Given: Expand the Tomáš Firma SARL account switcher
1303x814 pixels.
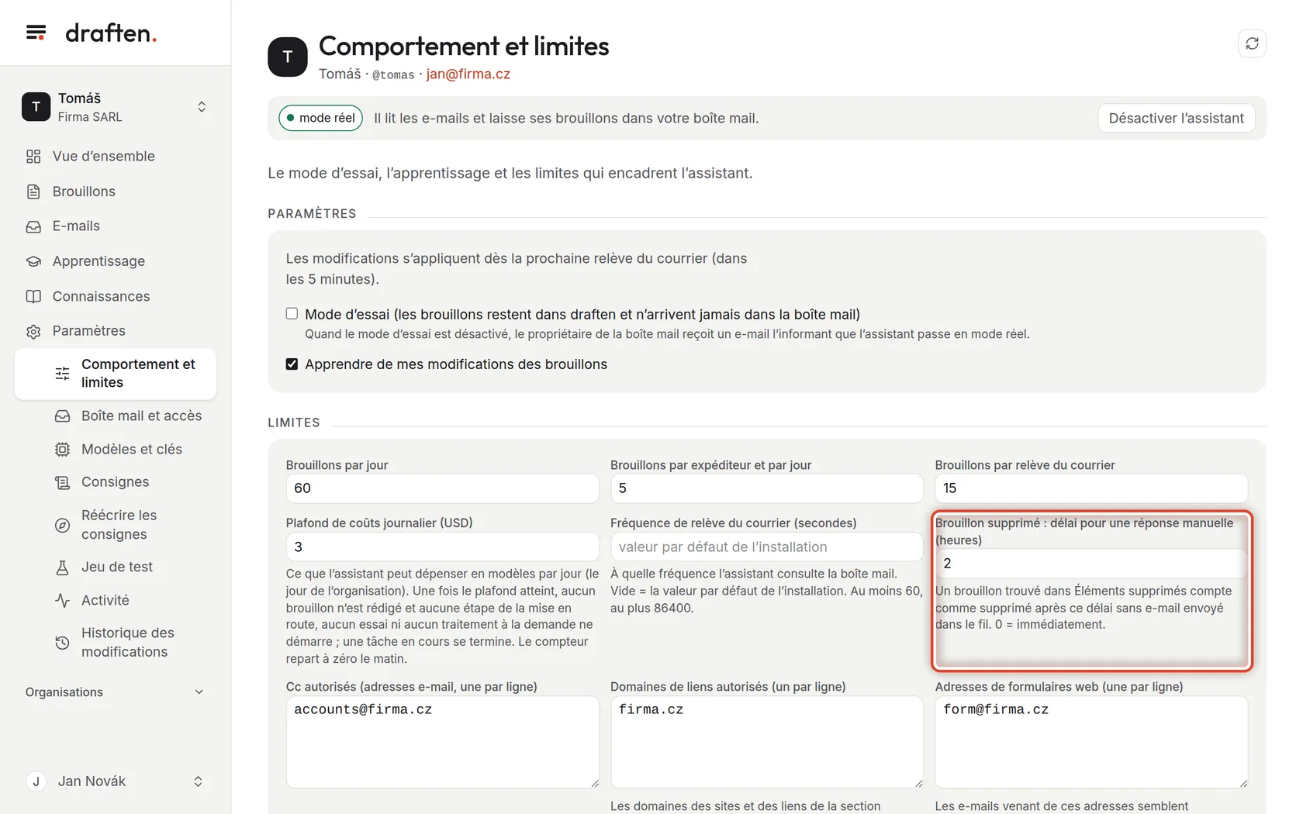Looking at the screenshot, I should point(115,107).
